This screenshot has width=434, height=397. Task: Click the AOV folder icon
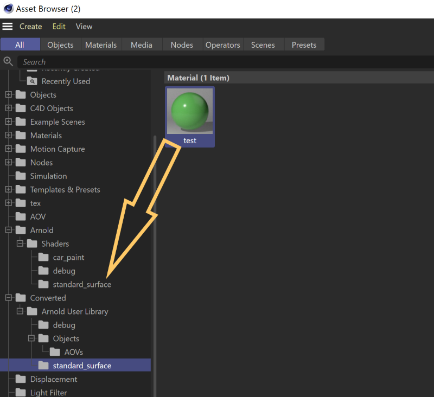21,216
